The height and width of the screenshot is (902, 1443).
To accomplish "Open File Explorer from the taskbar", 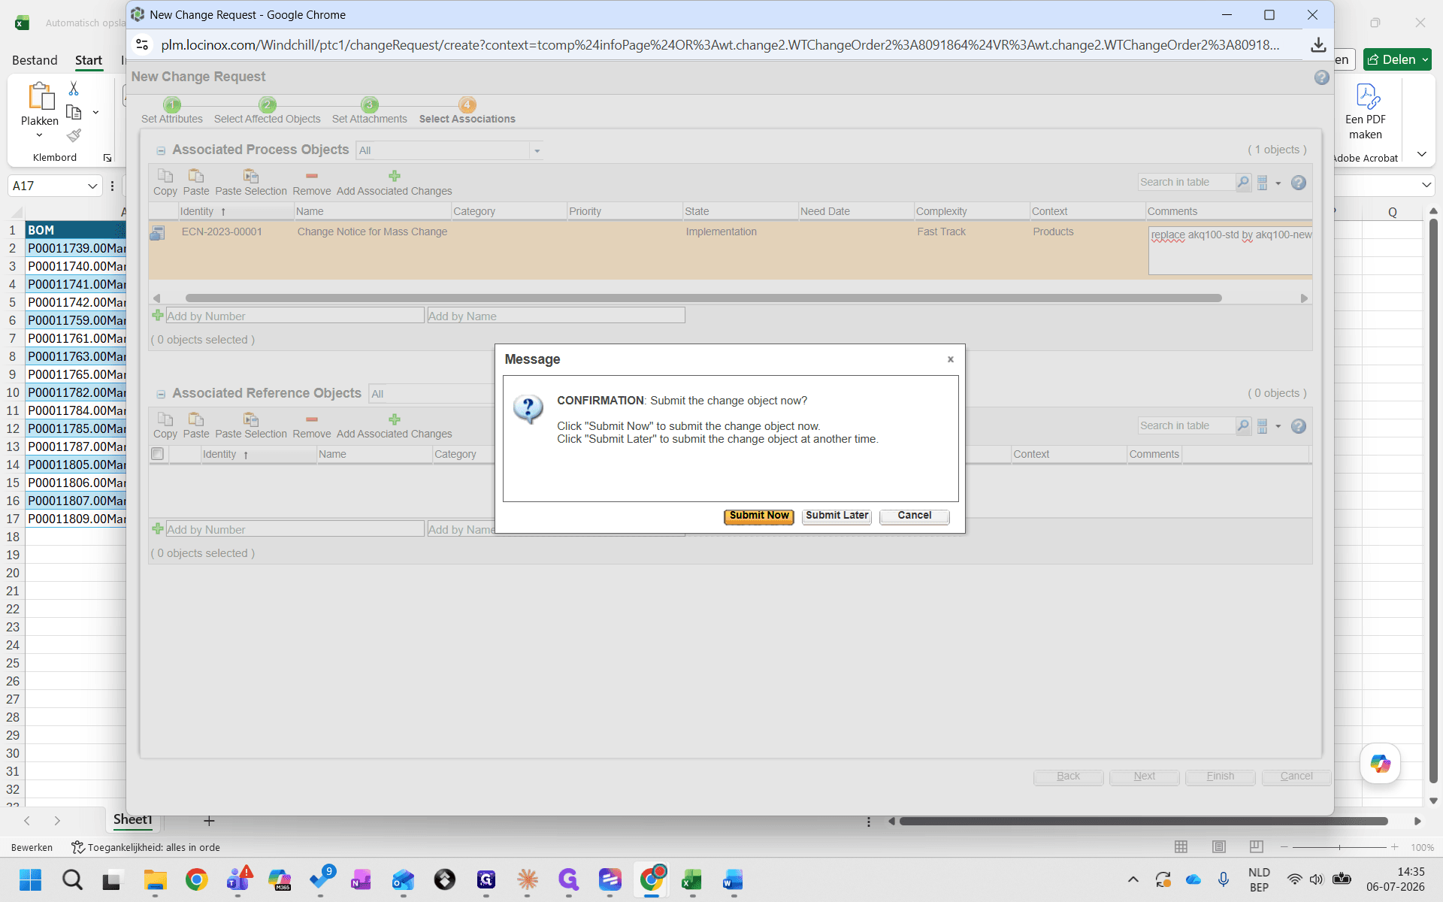I will point(155,879).
